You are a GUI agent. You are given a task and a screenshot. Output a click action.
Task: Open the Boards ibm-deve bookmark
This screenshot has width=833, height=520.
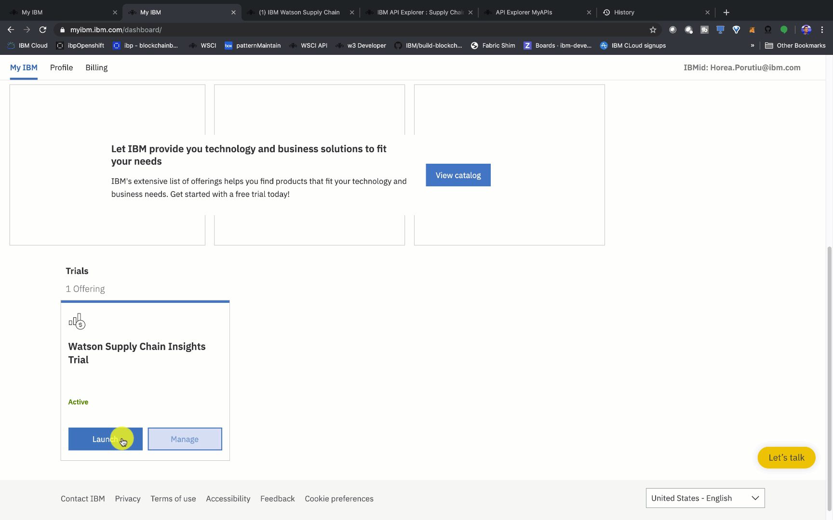click(x=558, y=46)
